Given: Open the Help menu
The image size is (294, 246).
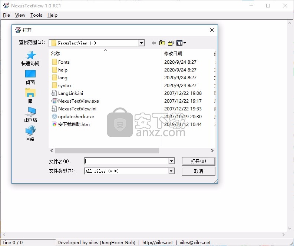Looking at the screenshot, I should click(x=52, y=15).
